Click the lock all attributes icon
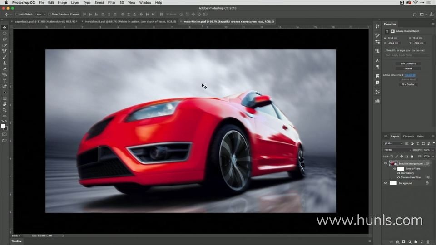This screenshot has height=245, width=436. (412, 157)
